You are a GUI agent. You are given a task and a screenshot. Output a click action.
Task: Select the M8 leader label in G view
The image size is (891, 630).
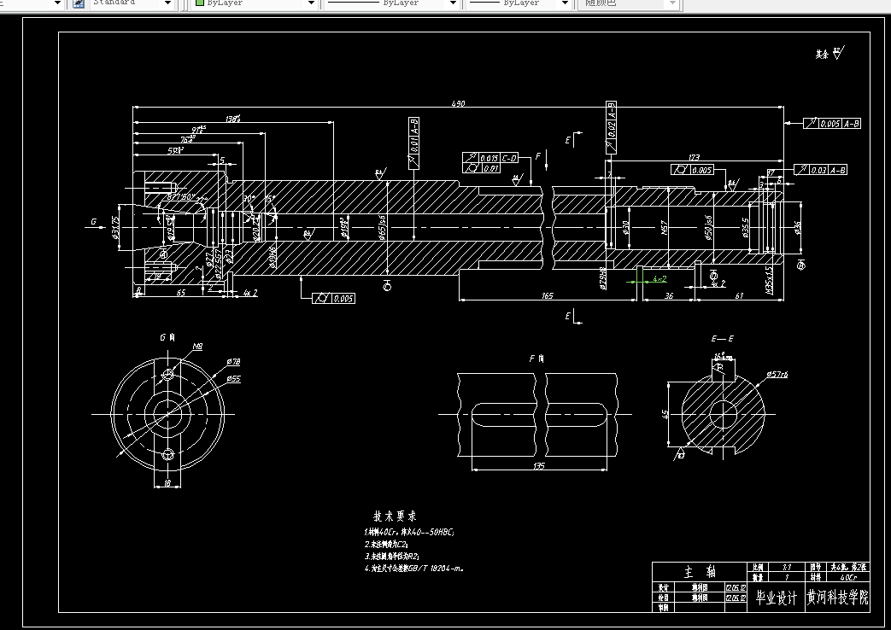[197, 347]
